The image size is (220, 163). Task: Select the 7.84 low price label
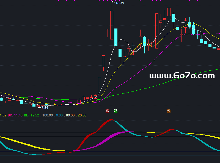click(45, 107)
